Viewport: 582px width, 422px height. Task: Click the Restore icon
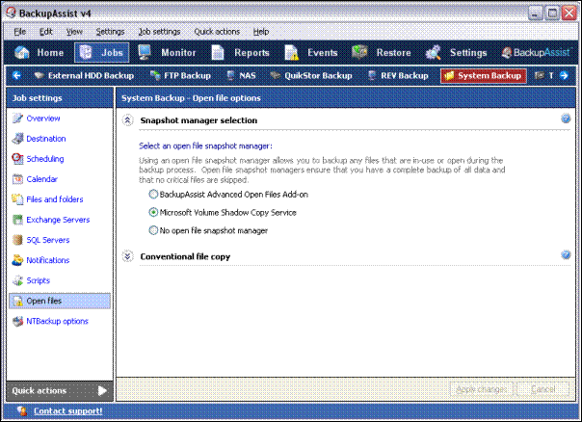point(359,52)
